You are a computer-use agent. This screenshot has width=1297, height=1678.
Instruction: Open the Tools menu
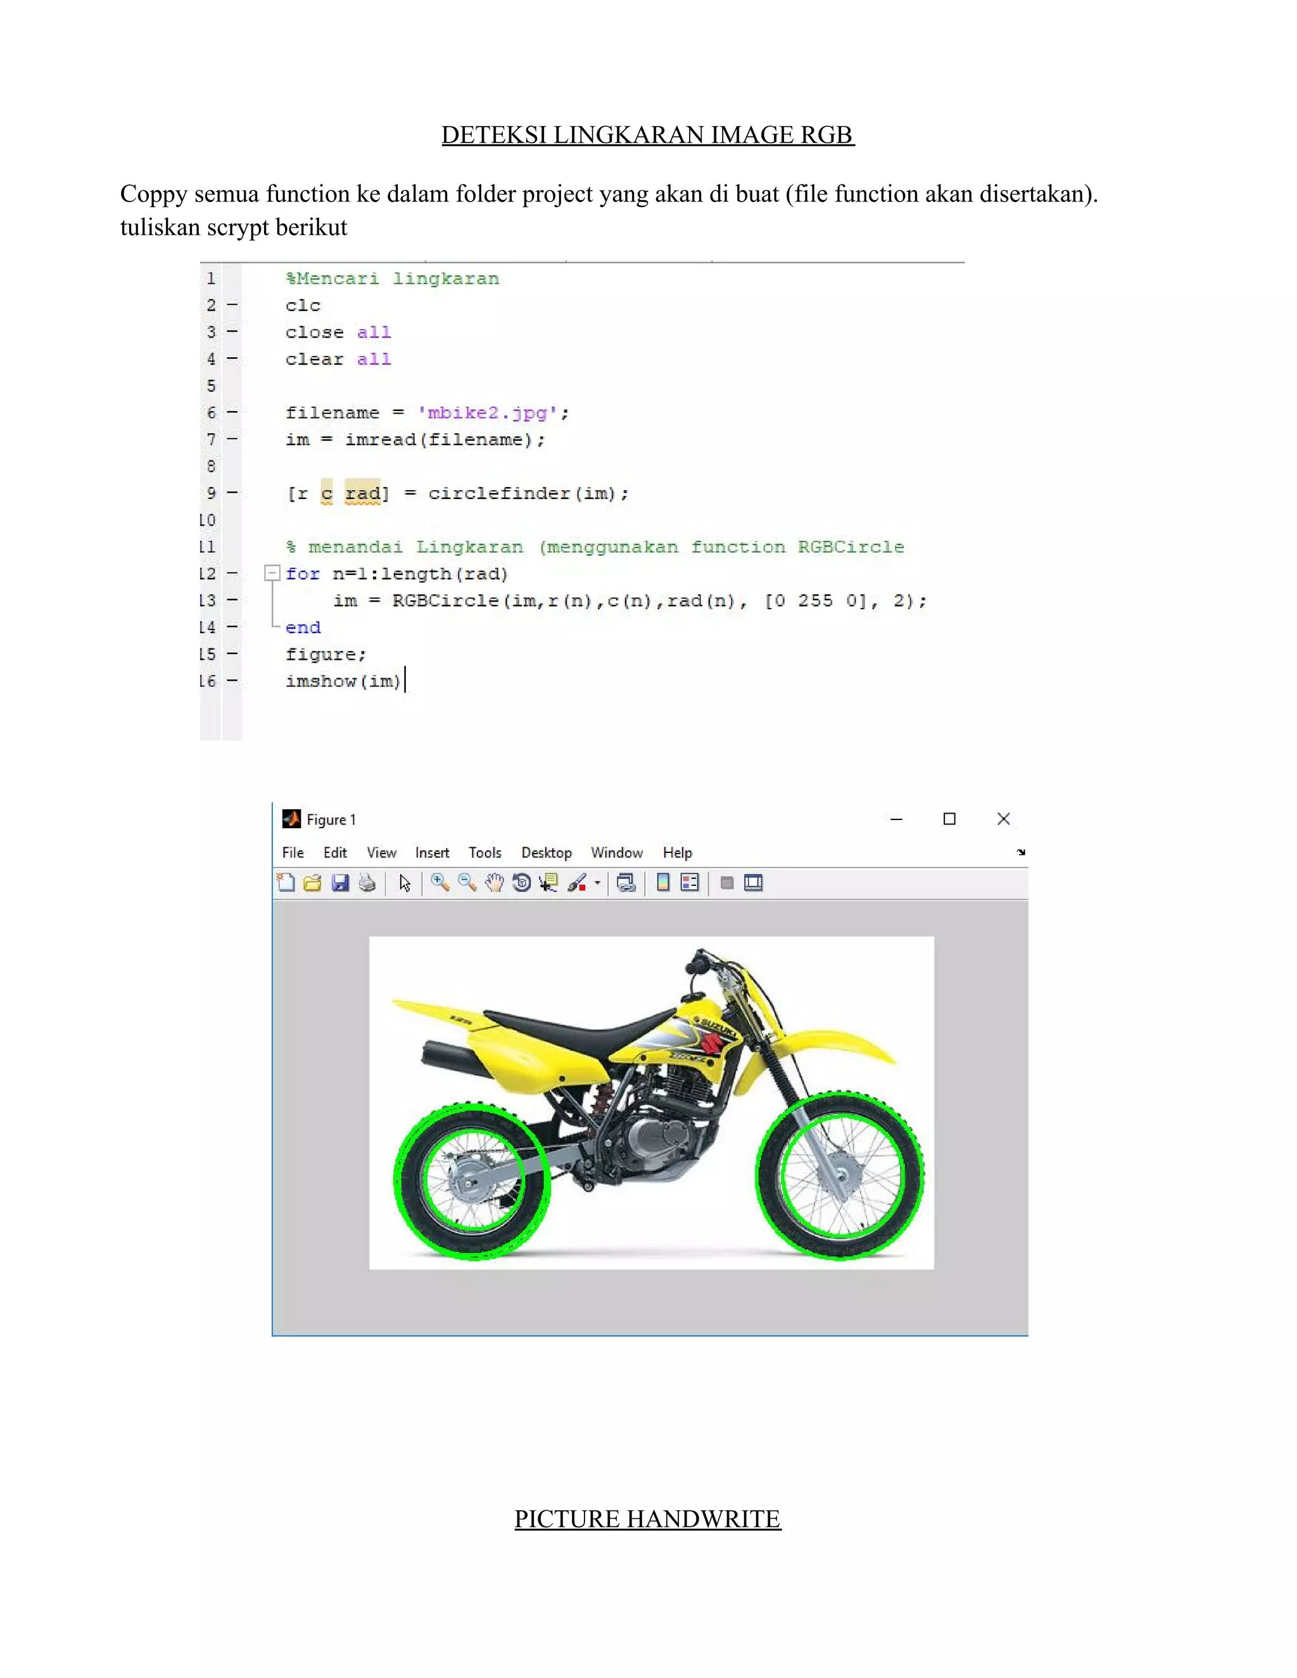pos(485,852)
